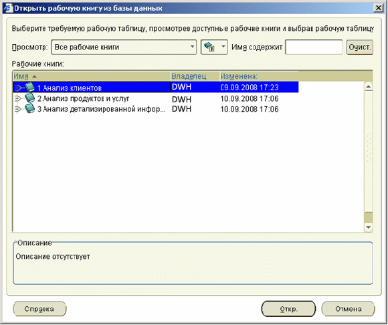This screenshot has width=388, height=325.
Task: Click the workbook view style icon button
Action: coord(209,47)
